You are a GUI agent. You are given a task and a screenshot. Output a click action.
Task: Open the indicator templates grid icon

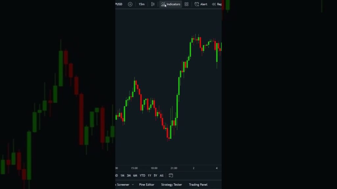click(x=187, y=4)
